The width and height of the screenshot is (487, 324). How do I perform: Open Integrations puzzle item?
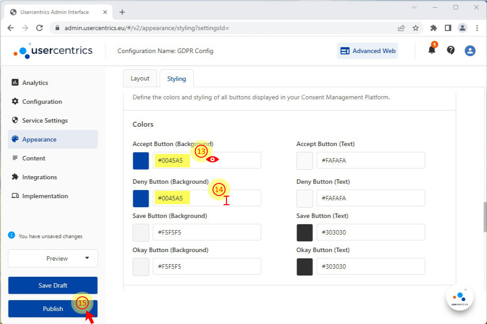[39, 177]
